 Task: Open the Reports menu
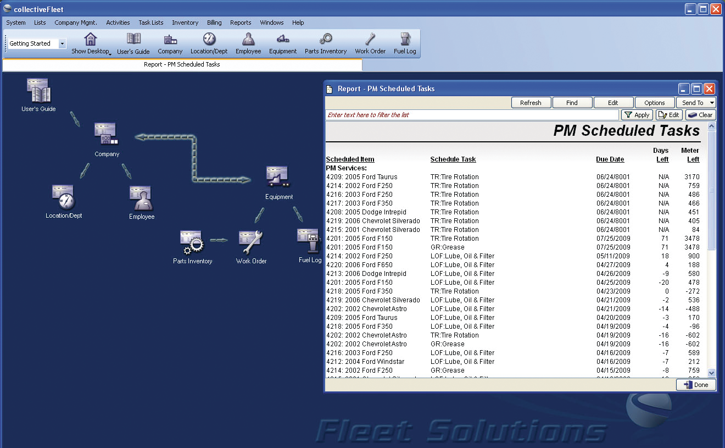241,23
